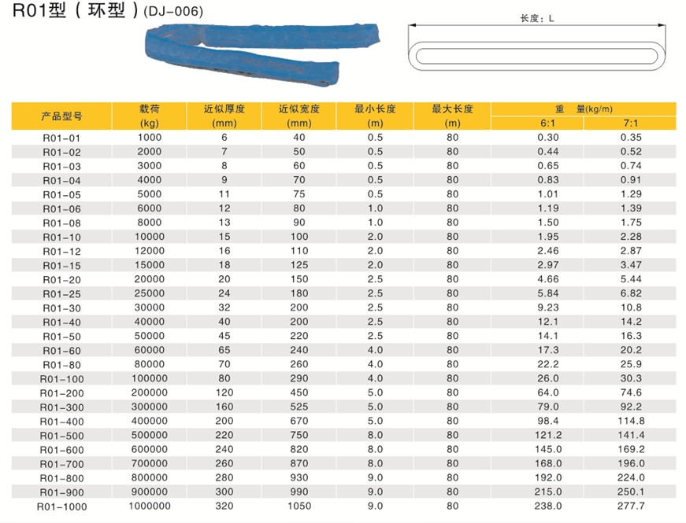Select the R01-01 model row label
The height and width of the screenshot is (523, 686).
61,138
